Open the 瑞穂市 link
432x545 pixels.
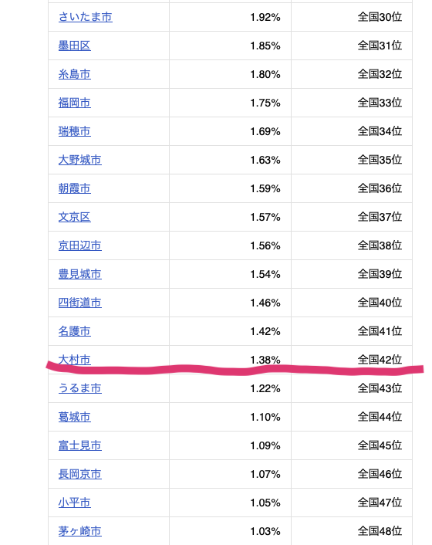pyautogui.click(x=75, y=131)
